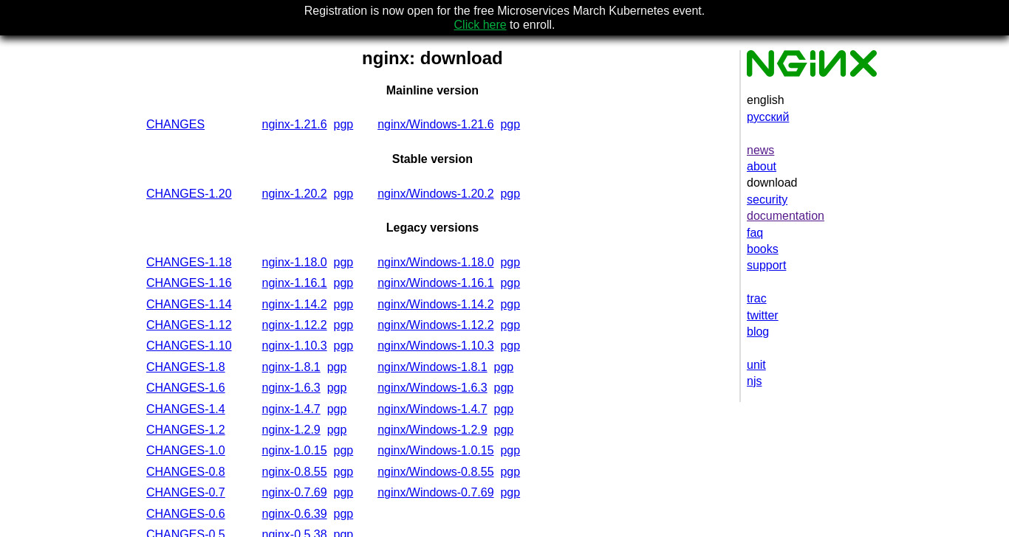Image resolution: width=1009 pixels, height=537 pixels.
Task: Switch language to русский
Action: [x=767, y=117]
